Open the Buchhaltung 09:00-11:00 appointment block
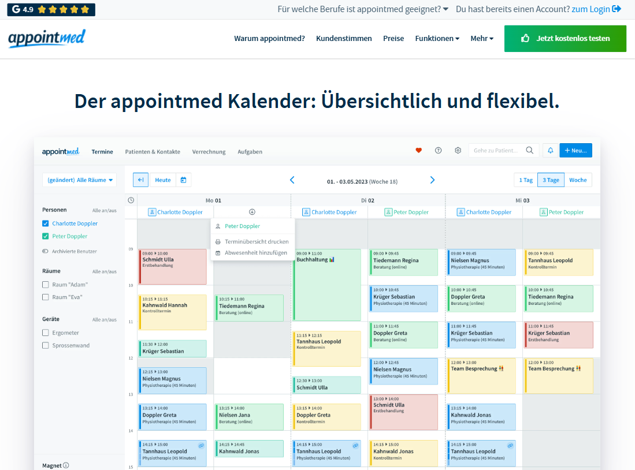This screenshot has width=635, height=470. pos(327,285)
